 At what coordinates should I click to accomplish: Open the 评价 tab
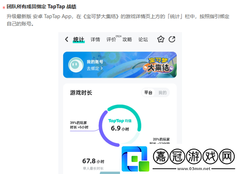tap(111, 39)
